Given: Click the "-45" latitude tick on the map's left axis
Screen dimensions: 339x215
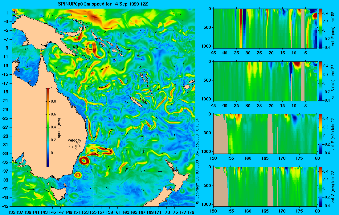Looking at the screenshot, I should click(5, 206).
